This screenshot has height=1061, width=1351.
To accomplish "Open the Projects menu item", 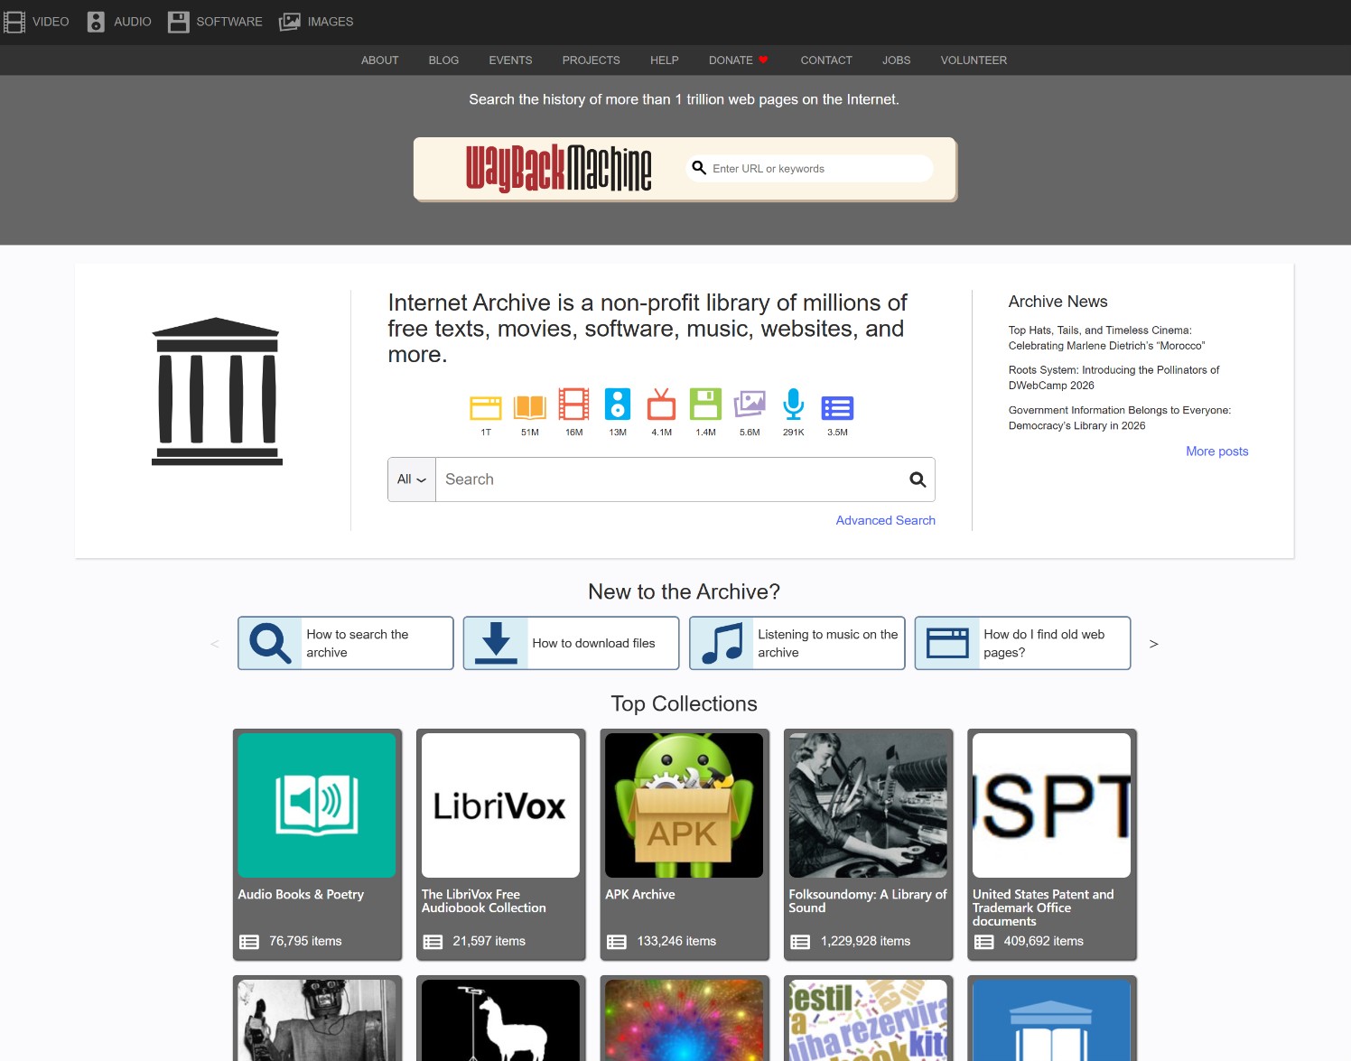I will (592, 60).
